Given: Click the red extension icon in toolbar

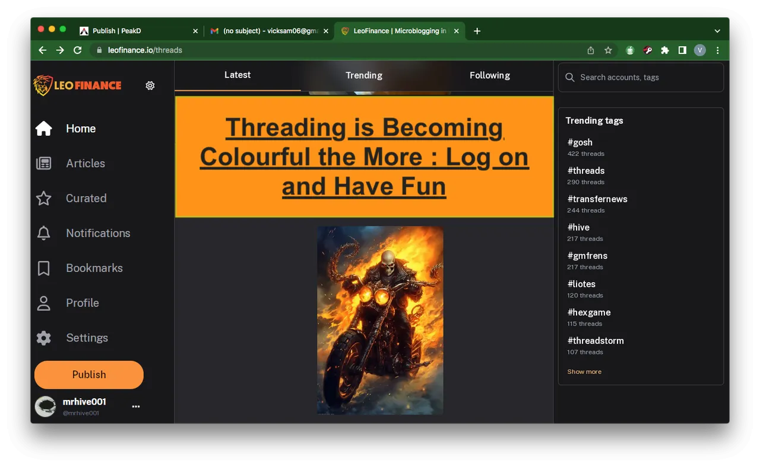Looking at the screenshot, I should [648, 50].
